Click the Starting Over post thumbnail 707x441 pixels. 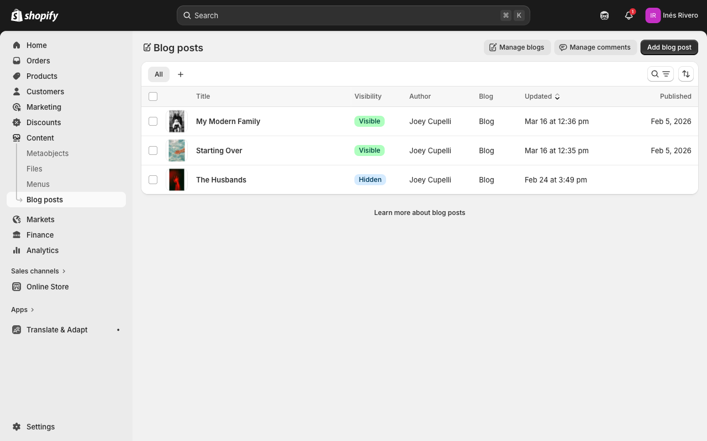177,150
